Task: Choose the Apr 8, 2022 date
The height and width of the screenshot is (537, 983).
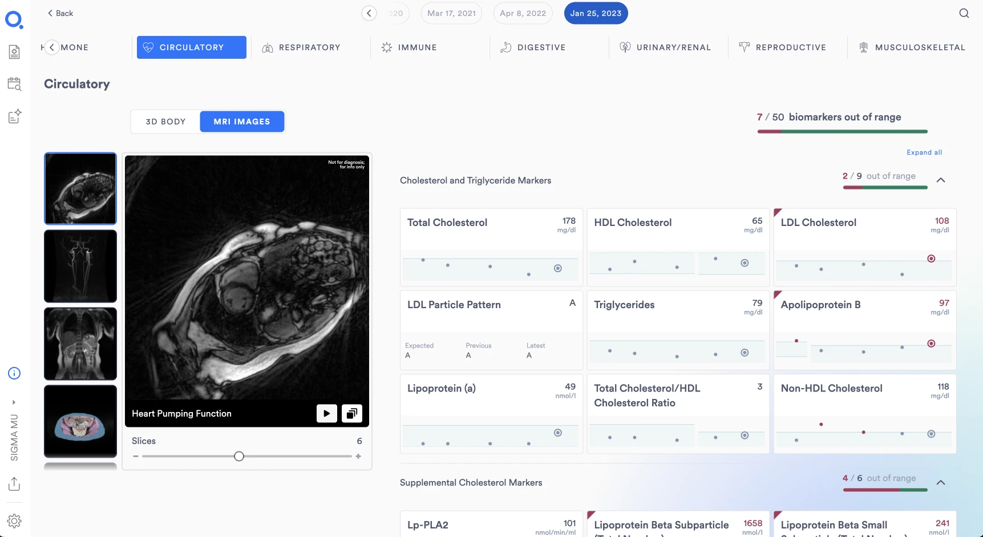Action: [x=523, y=13]
